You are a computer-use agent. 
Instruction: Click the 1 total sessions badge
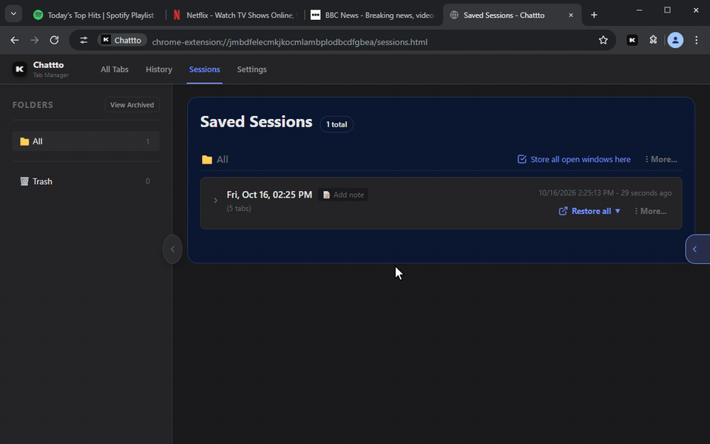click(337, 124)
